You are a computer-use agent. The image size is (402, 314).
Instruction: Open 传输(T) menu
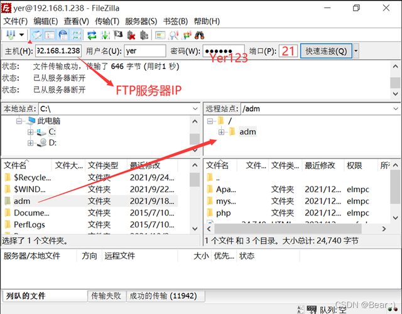point(107,21)
